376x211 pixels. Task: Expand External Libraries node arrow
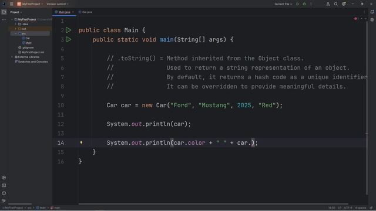pyautogui.click(x=12, y=57)
